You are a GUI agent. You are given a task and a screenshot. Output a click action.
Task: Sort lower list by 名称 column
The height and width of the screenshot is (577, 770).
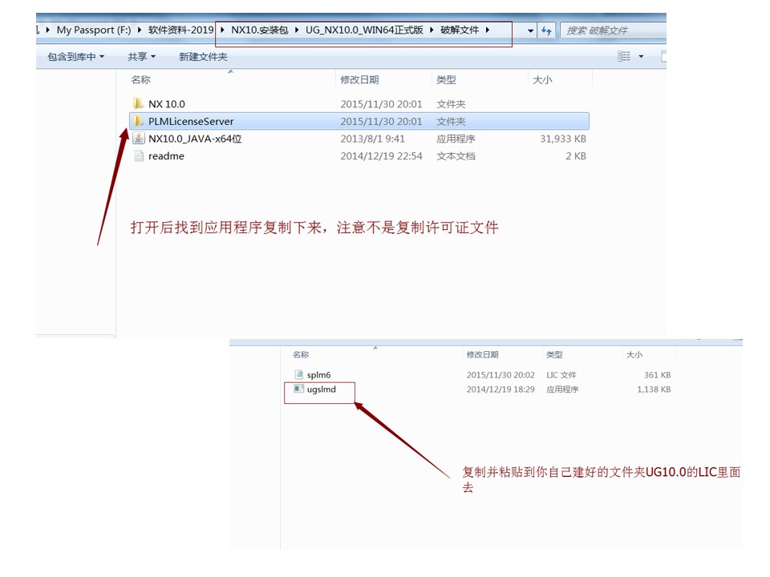tap(301, 354)
